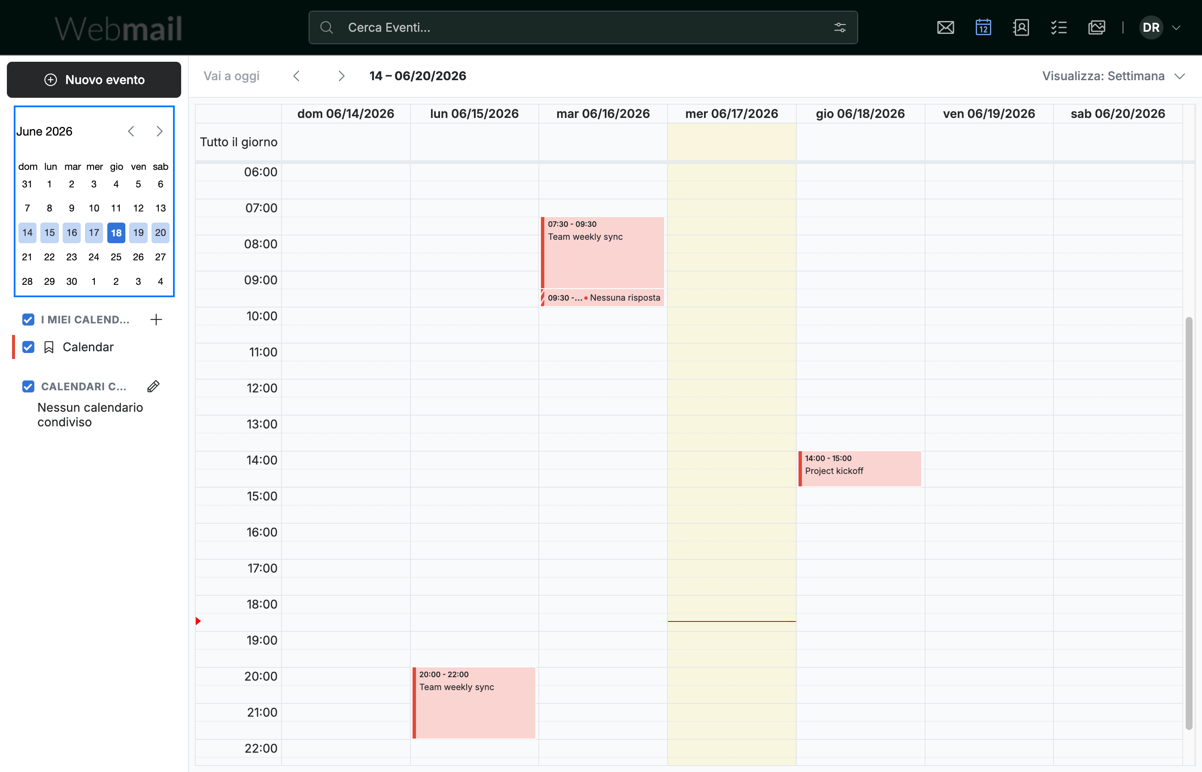1202x772 pixels.
Task: Create a new event with Nuovo evento
Action: (94, 80)
